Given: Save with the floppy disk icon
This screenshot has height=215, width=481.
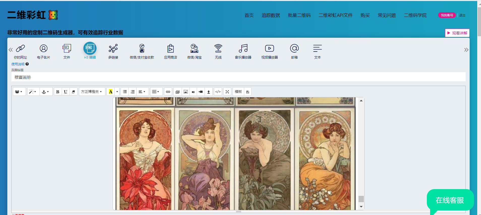Looking at the screenshot, I should (248, 92).
